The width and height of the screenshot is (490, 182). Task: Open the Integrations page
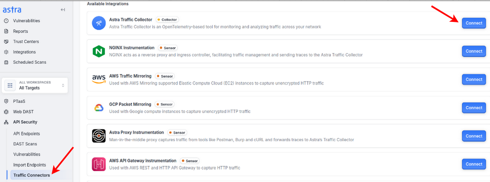coord(24,52)
